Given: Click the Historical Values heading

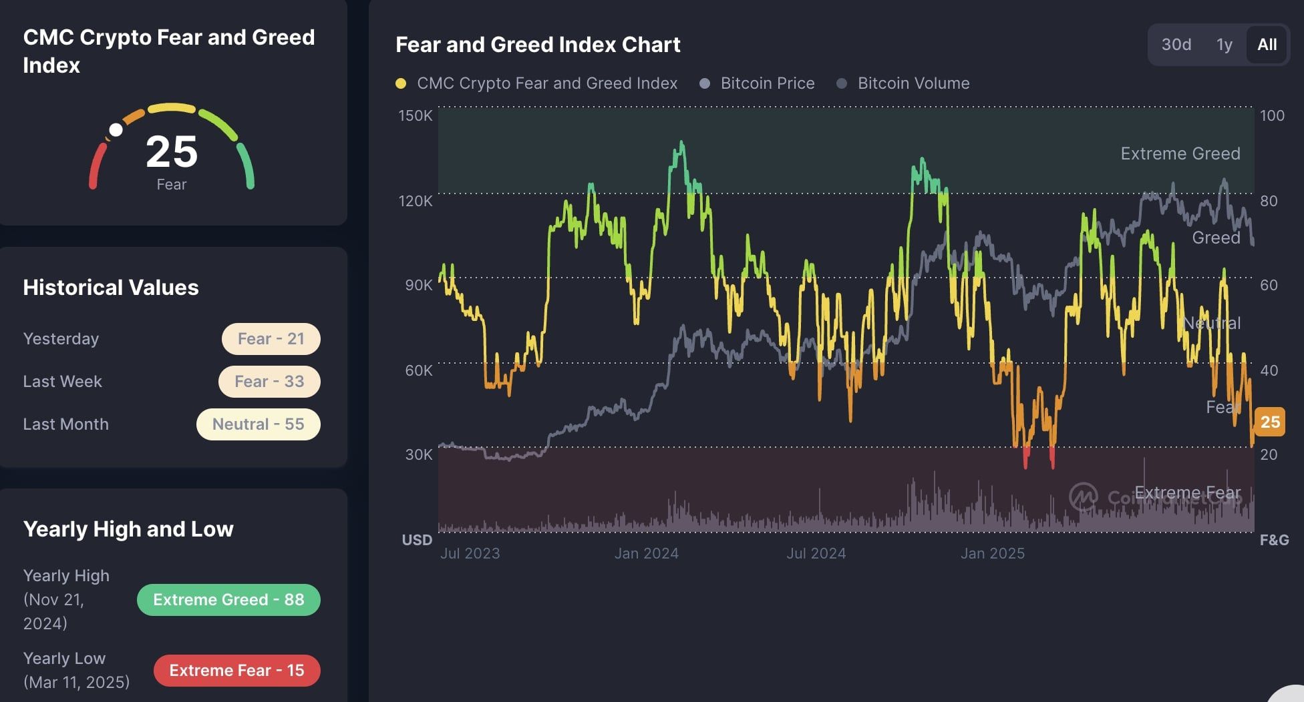Looking at the screenshot, I should (111, 288).
